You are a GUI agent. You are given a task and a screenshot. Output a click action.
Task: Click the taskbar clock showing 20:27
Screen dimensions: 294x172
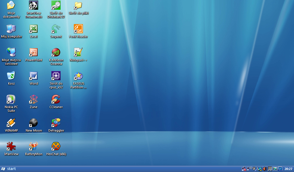click(x=288, y=169)
